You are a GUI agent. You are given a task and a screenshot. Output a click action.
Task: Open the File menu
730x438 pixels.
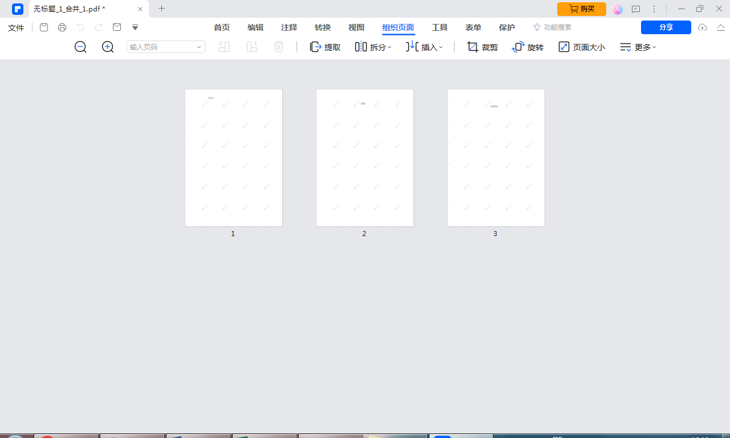(x=15, y=27)
